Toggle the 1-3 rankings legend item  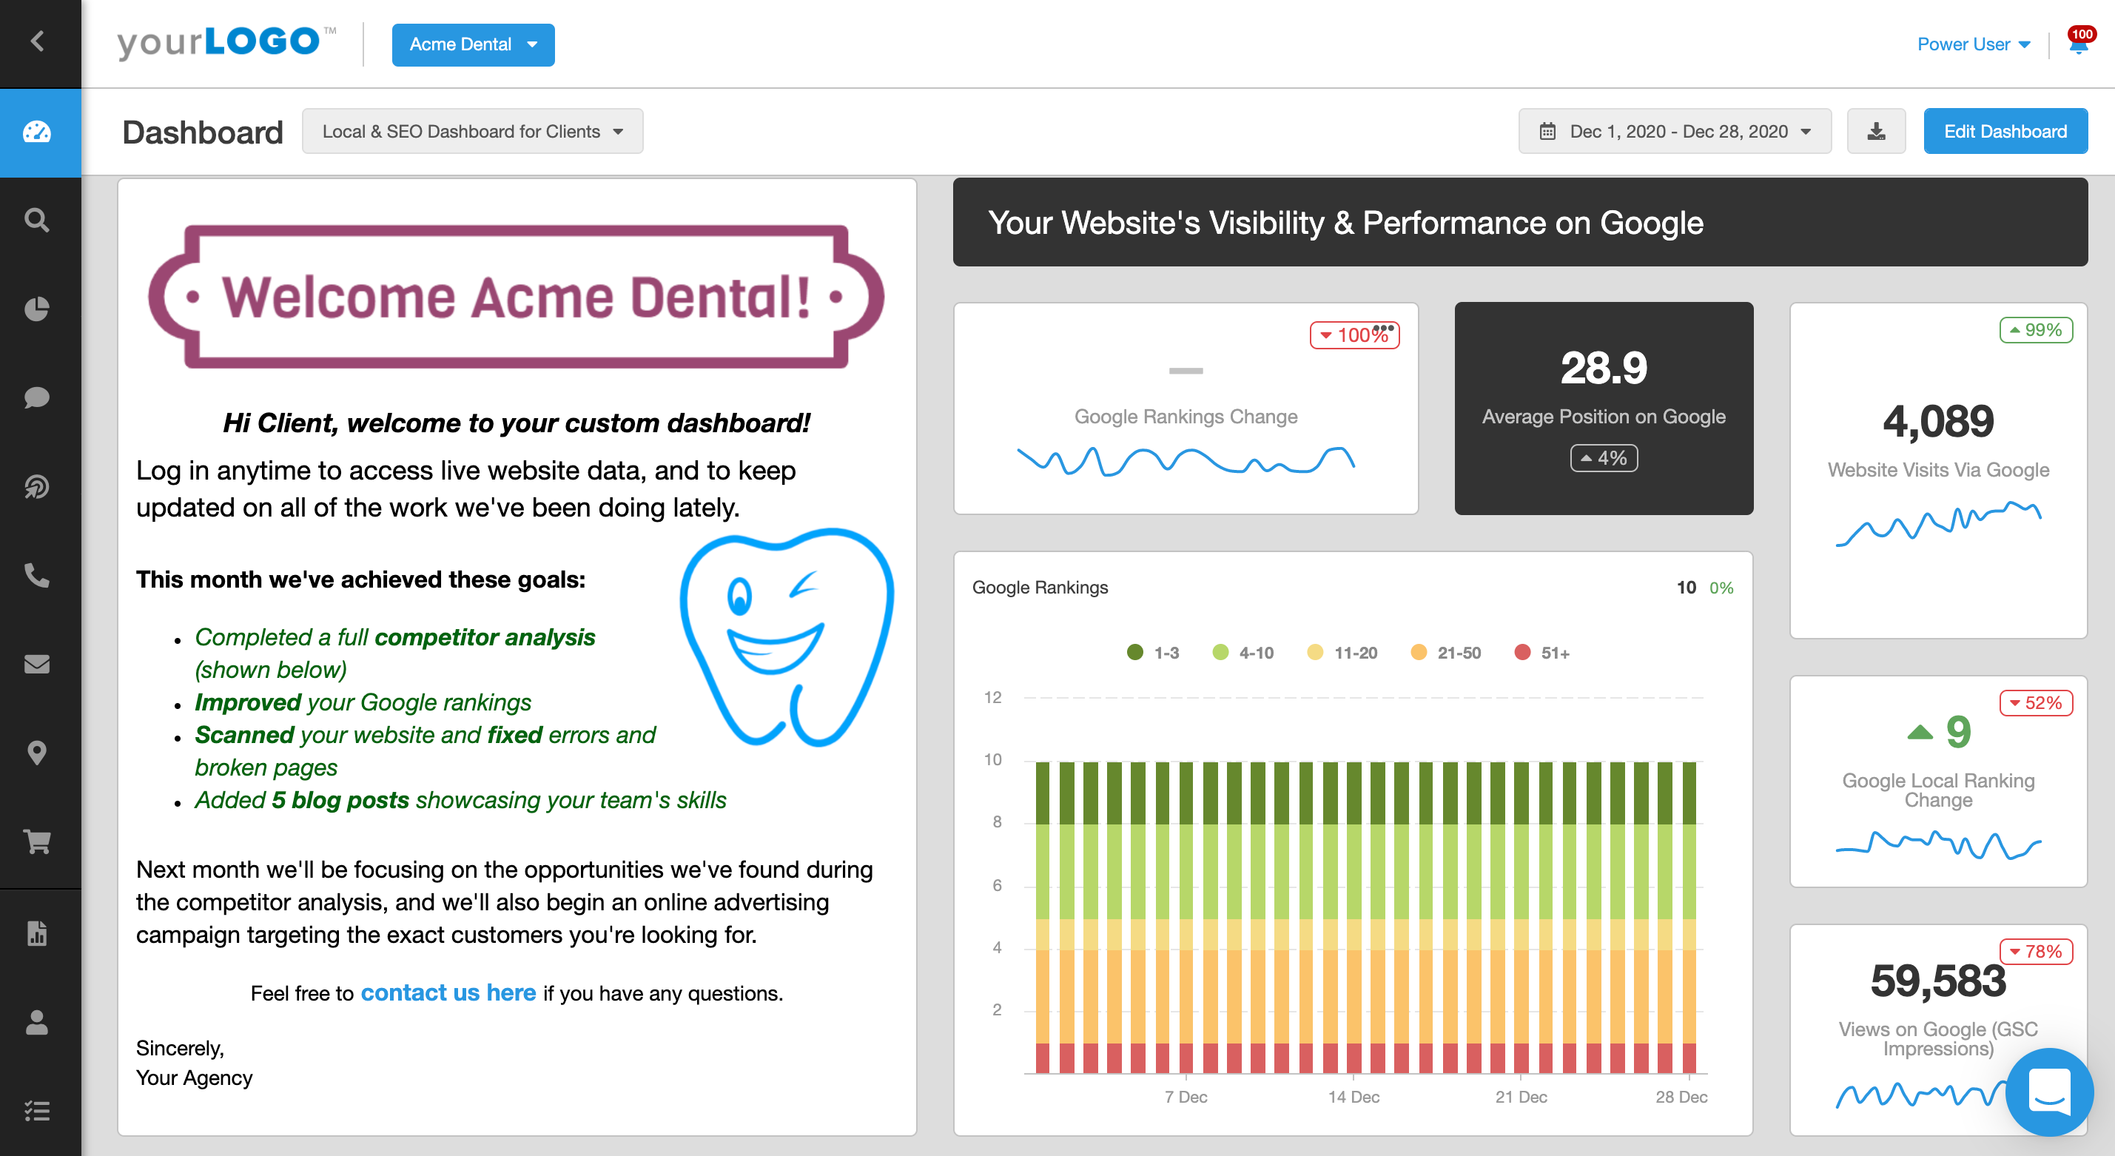[x=1153, y=652]
